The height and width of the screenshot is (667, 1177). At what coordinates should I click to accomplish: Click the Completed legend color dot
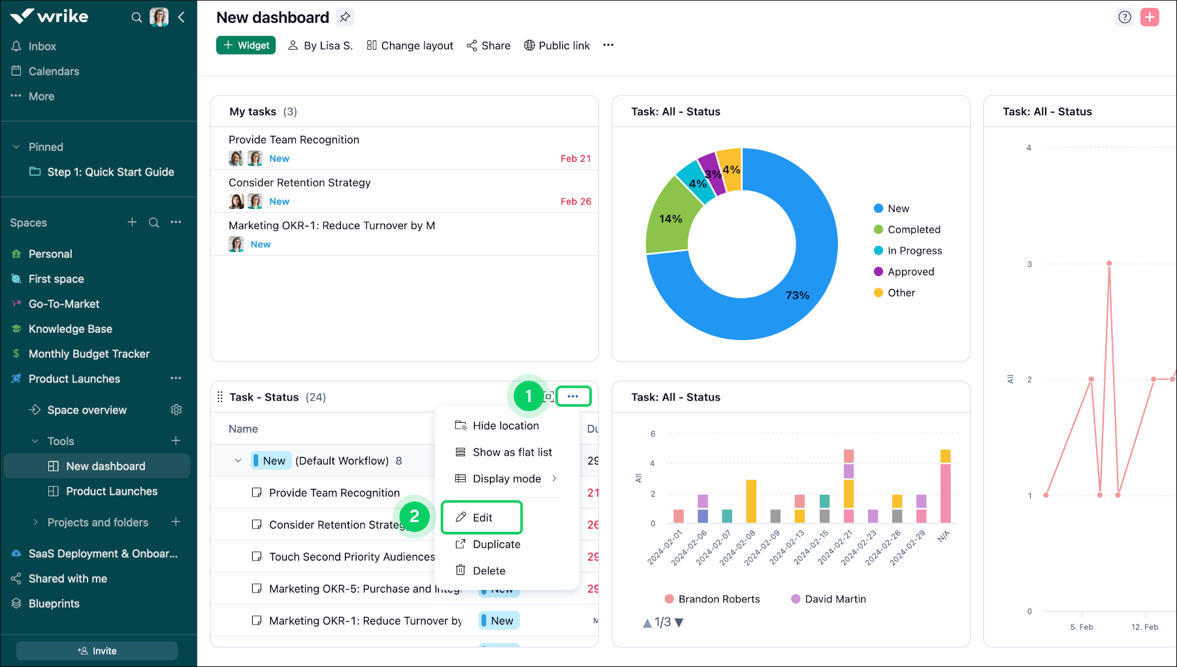coord(878,229)
